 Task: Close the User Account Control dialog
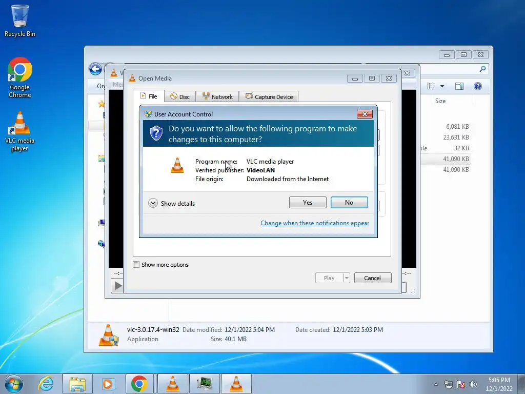(365, 114)
